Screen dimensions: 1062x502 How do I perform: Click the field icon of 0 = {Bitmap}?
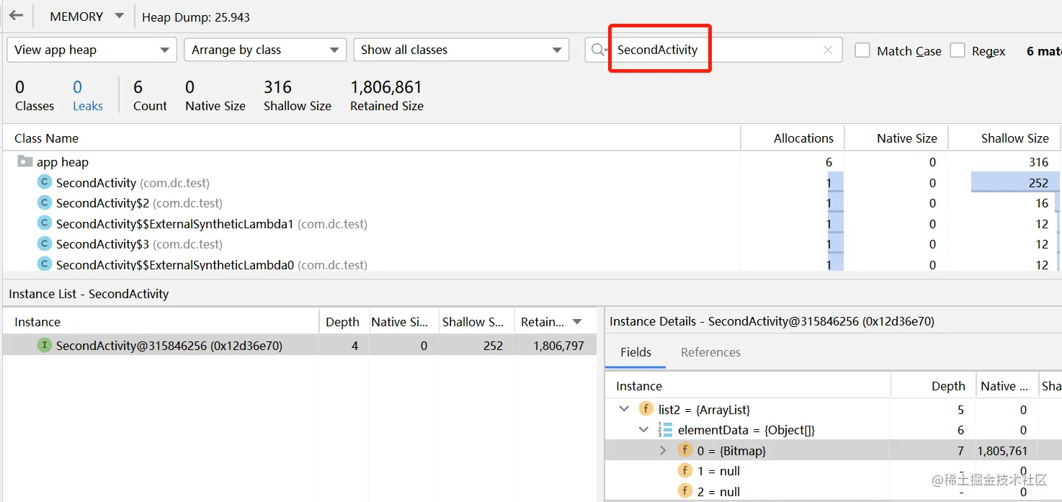685,450
